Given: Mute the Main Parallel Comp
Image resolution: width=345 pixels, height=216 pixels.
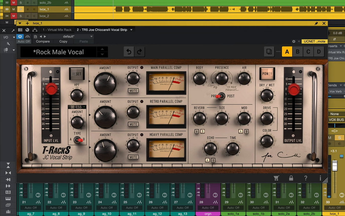Looking at the screenshot, I should 133,90.
